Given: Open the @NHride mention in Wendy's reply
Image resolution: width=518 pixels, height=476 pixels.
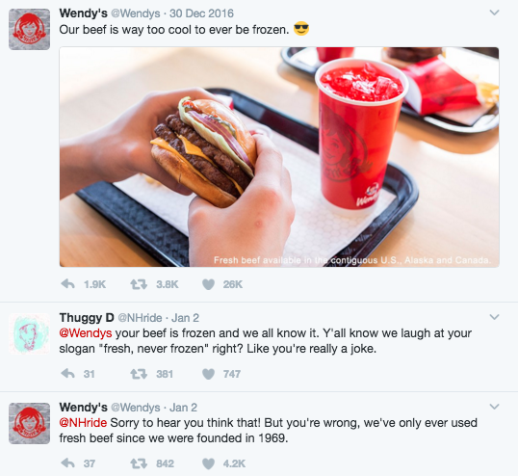Looking at the screenshot, I should (83, 422).
